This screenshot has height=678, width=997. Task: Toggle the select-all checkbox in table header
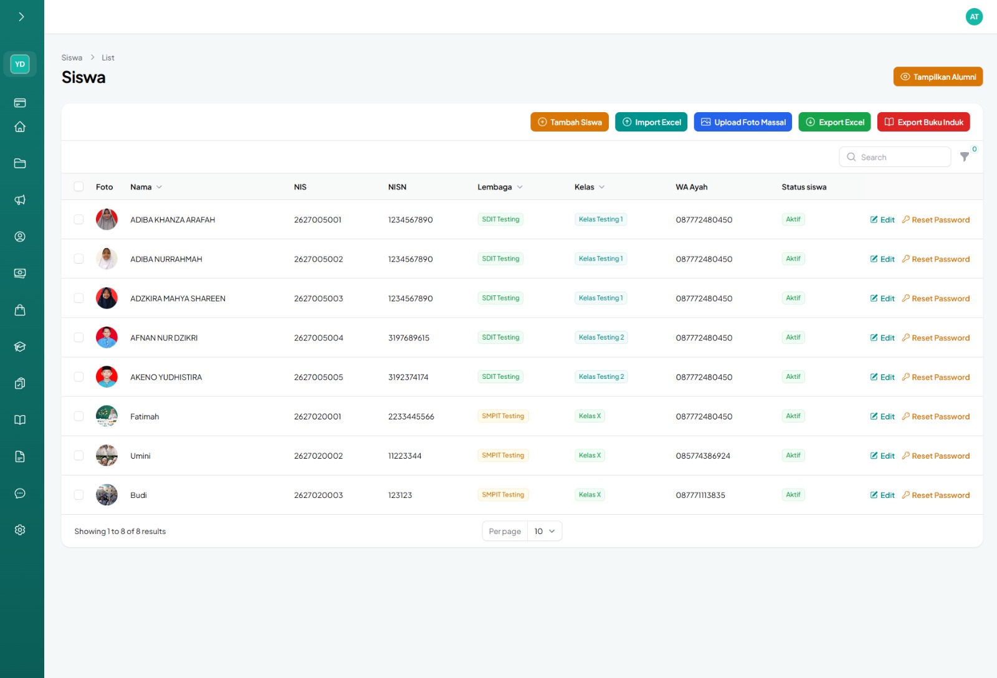[x=79, y=187]
